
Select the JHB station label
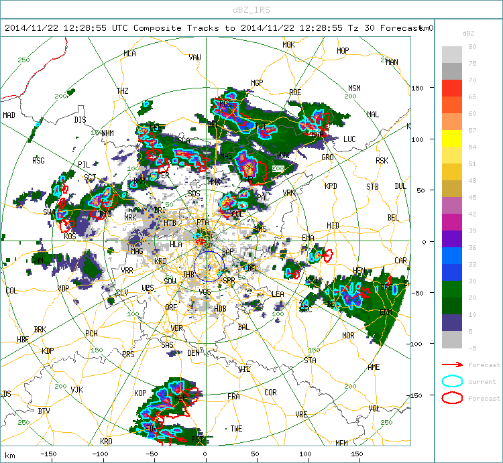[x=188, y=274]
